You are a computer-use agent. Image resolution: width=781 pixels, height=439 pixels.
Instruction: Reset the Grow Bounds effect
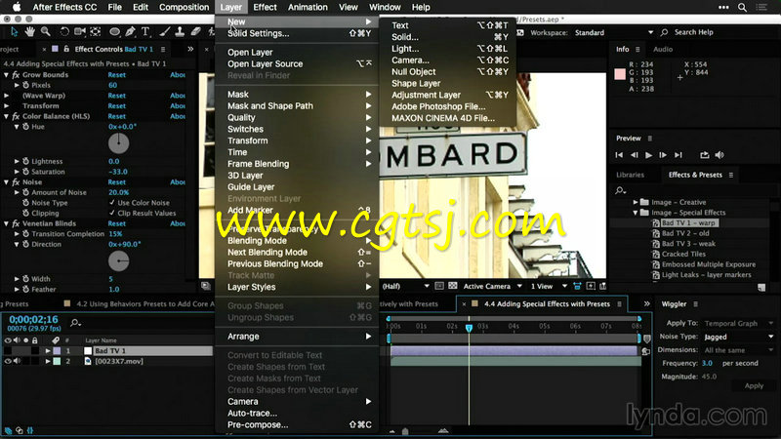click(x=116, y=75)
